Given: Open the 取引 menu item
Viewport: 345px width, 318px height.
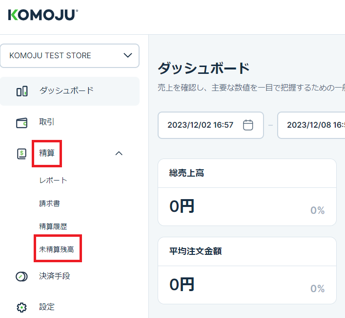Looking at the screenshot, I should coord(47,122).
